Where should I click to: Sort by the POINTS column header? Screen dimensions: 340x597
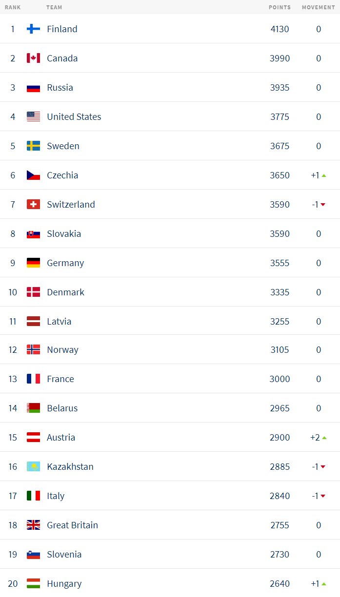pyautogui.click(x=280, y=7)
